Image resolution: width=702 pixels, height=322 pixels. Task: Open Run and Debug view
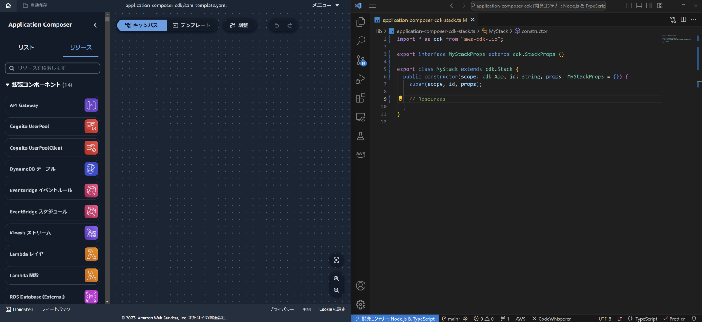coord(360,79)
